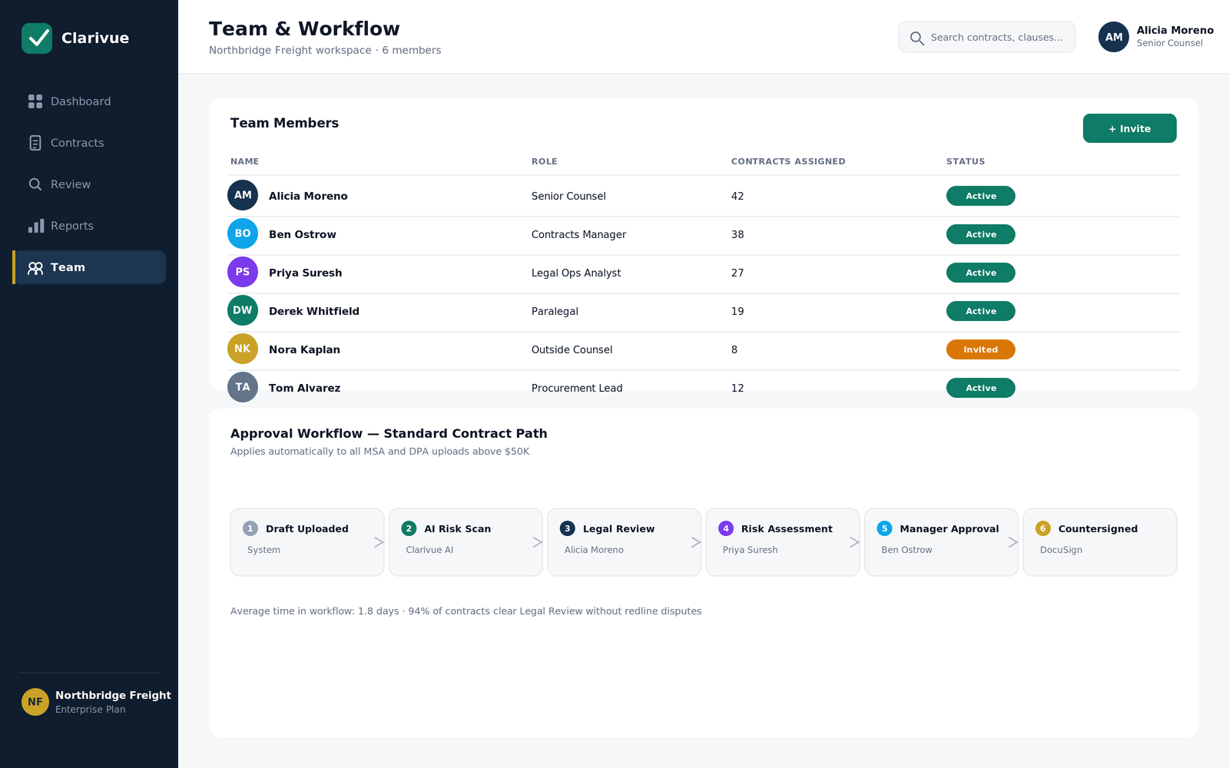Click the Legal Ops Analyst role

coord(576,273)
